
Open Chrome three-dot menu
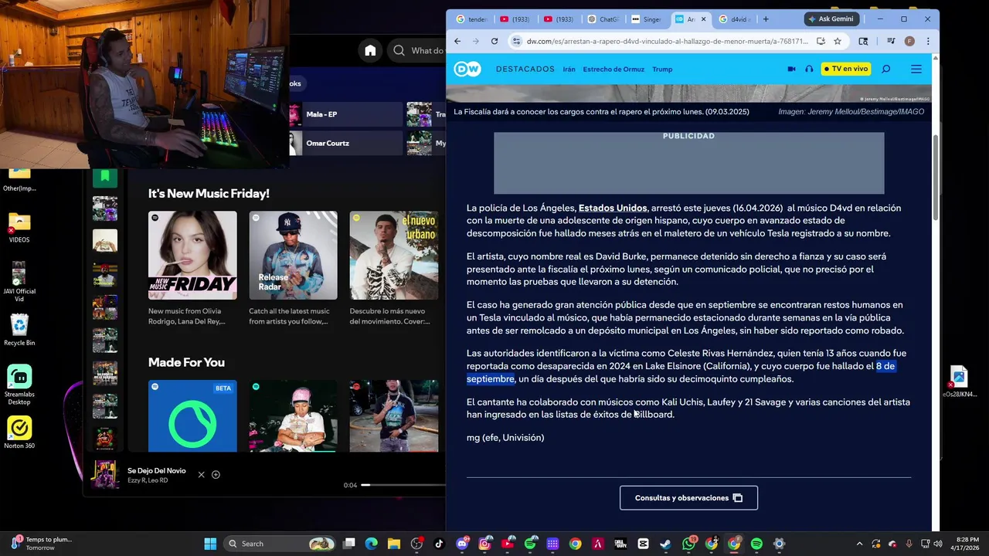coord(927,41)
